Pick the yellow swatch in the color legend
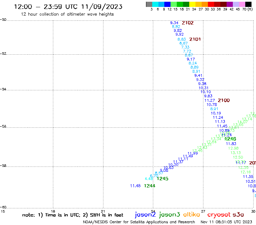Screen dimensions: 256x225 coord(192,4)
